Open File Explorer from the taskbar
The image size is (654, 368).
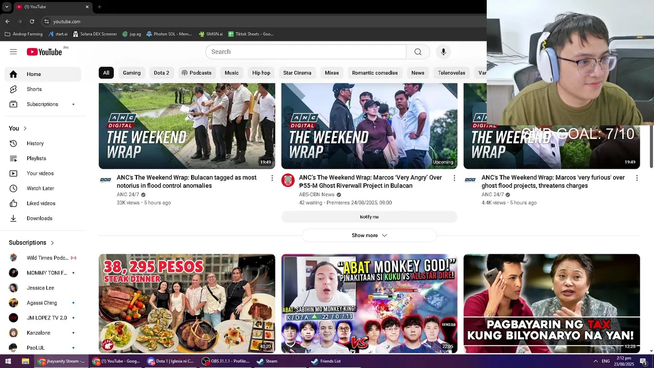click(x=25, y=361)
